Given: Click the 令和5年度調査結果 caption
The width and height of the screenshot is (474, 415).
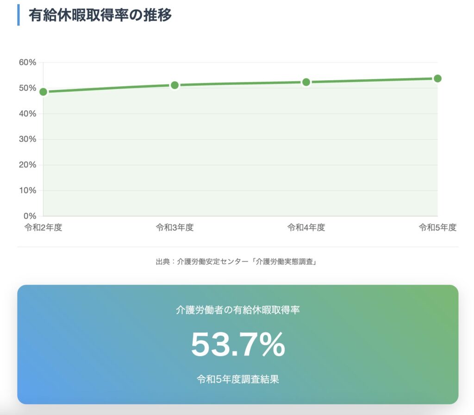Looking at the screenshot, I should [x=238, y=379].
